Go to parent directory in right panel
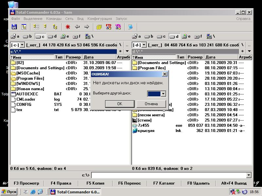 (249, 45)
